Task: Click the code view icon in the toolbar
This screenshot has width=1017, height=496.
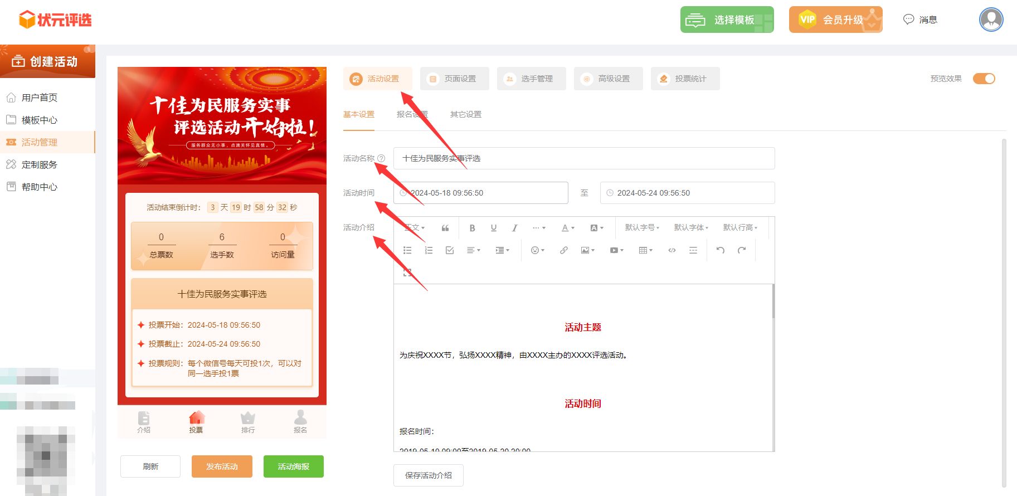Action: (671, 250)
